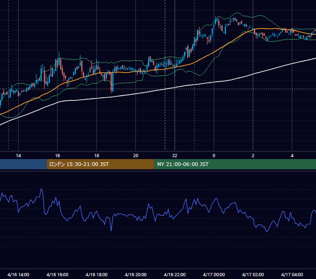This screenshot has height=279, width=316.
Task: Click the blue session bar before London
Action: [23, 164]
